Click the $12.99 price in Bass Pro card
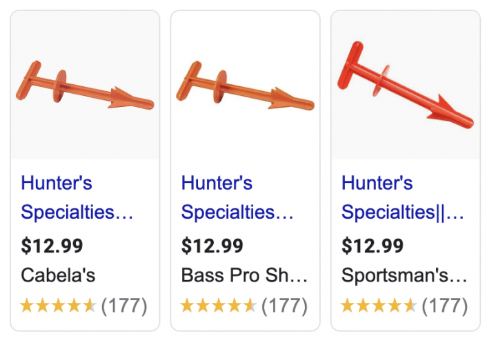The height and width of the screenshot is (345, 487). pos(212,246)
